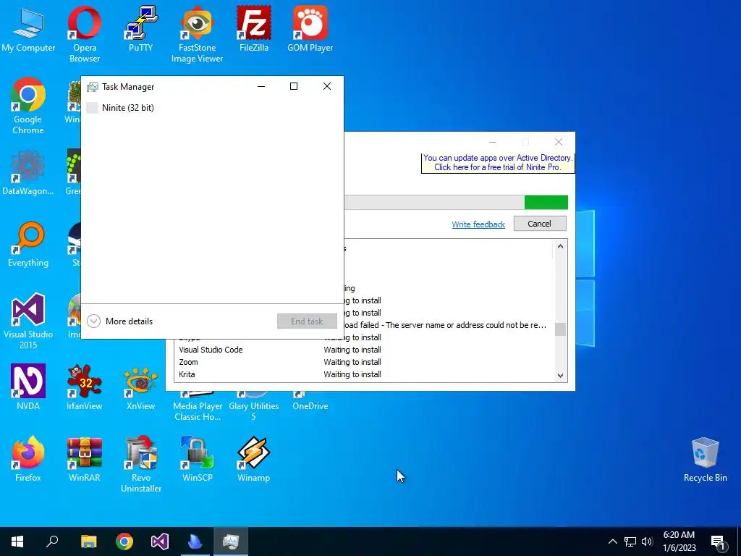
Task: Launch Revo Uninstaller shortcut
Action: click(x=140, y=464)
